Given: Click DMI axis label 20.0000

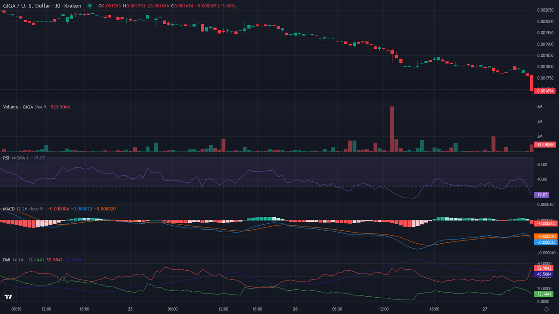Looking at the screenshot, I should point(544,289).
